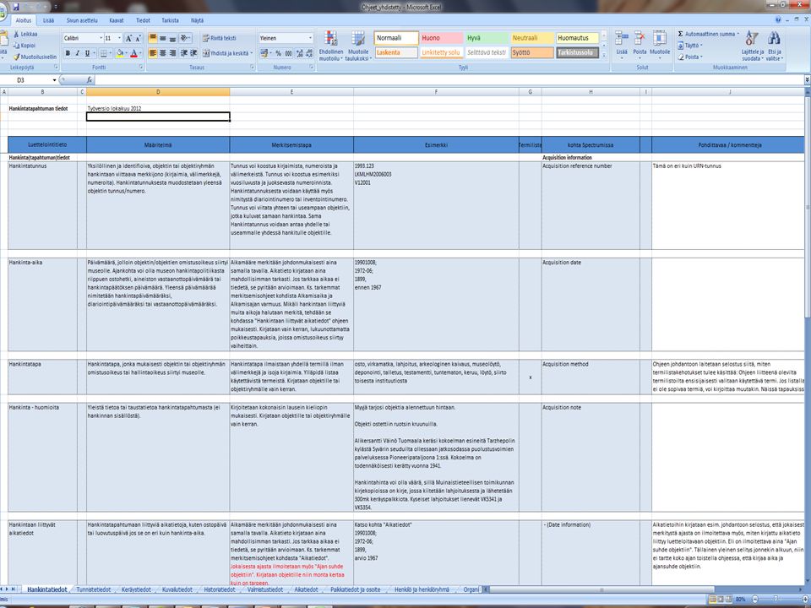Open Ehdollinen muotoilu conditional formatting

pyautogui.click(x=331, y=46)
